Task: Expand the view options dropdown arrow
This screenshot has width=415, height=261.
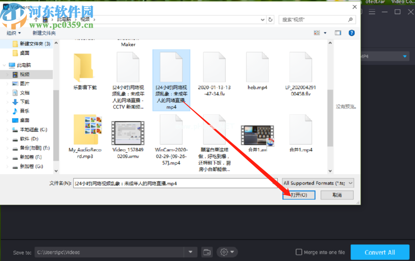Action: pos(325,33)
